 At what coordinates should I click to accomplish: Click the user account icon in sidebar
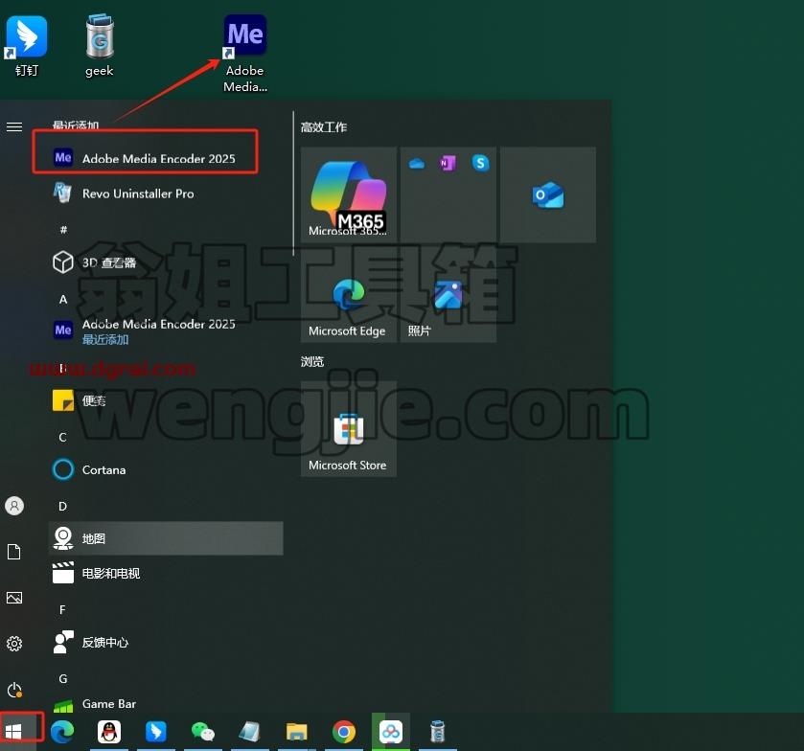tap(14, 506)
